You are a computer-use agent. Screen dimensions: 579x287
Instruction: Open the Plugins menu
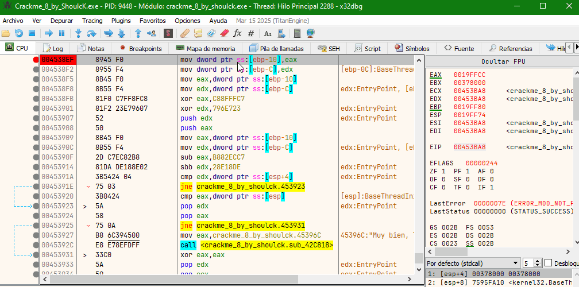[x=121, y=21]
